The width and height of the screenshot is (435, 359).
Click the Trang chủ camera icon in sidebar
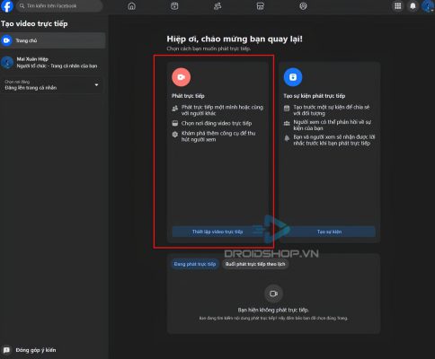(6, 40)
